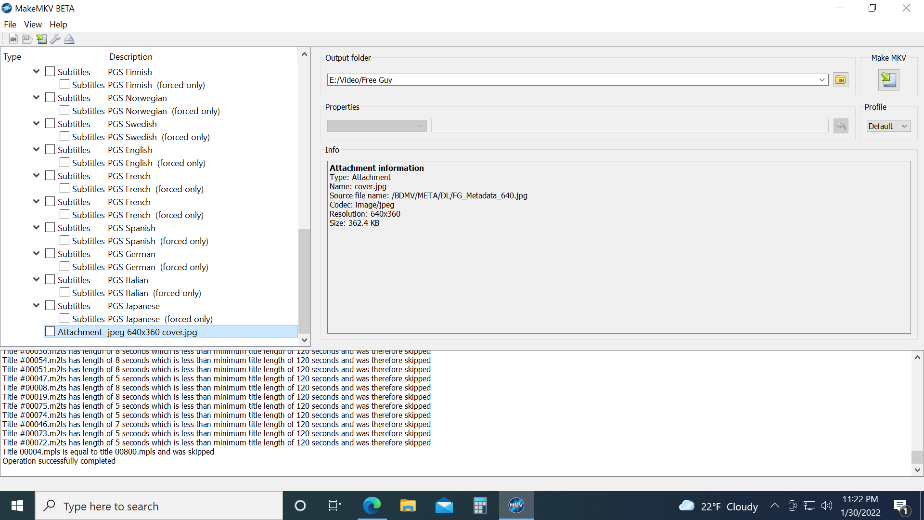Screen dimensions: 924x520
Task: Click the Type column header
Action: (x=53, y=57)
